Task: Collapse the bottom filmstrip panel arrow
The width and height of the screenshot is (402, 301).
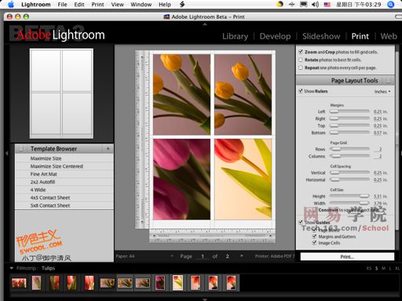Action: 205,299
